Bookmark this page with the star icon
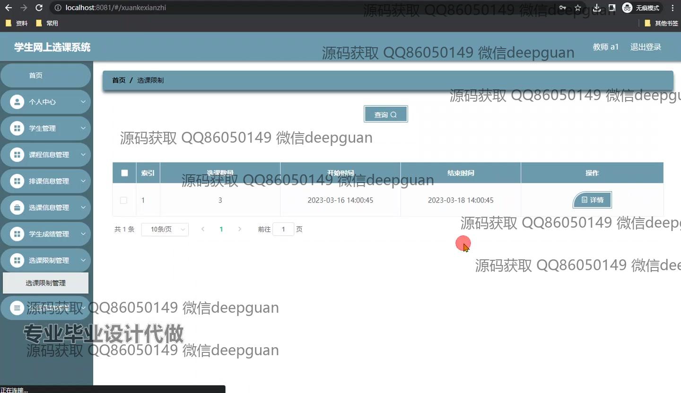This screenshot has height=393, width=681. pos(578,8)
